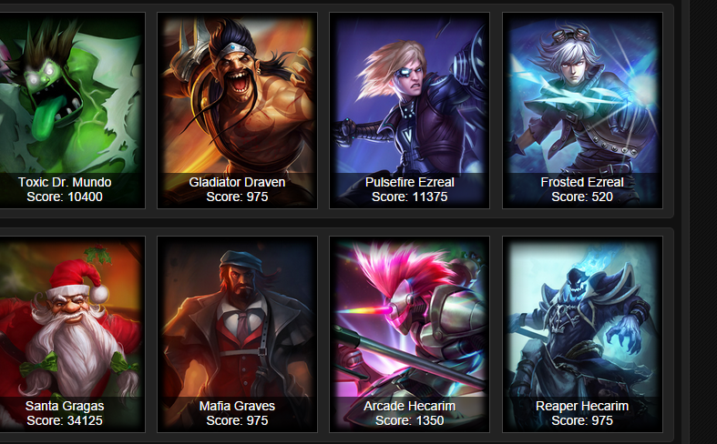Screen dimensions: 717x444
Task: Click the "Toxic Dr. Mundo" name label
Action: (x=65, y=182)
